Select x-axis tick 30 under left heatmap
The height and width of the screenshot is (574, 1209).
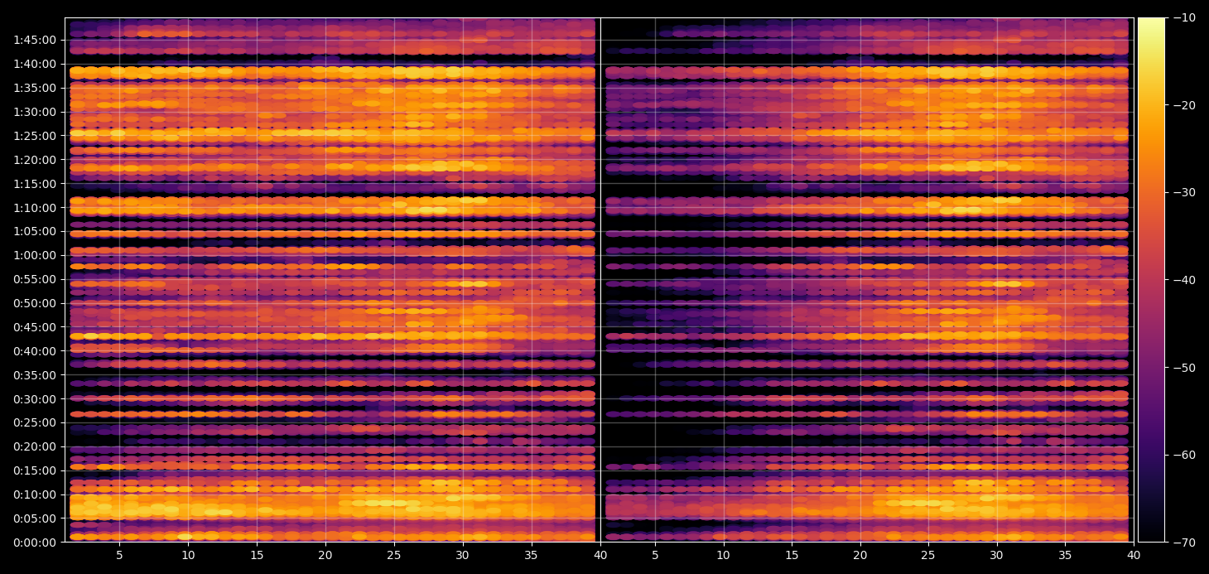tap(463, 555)
